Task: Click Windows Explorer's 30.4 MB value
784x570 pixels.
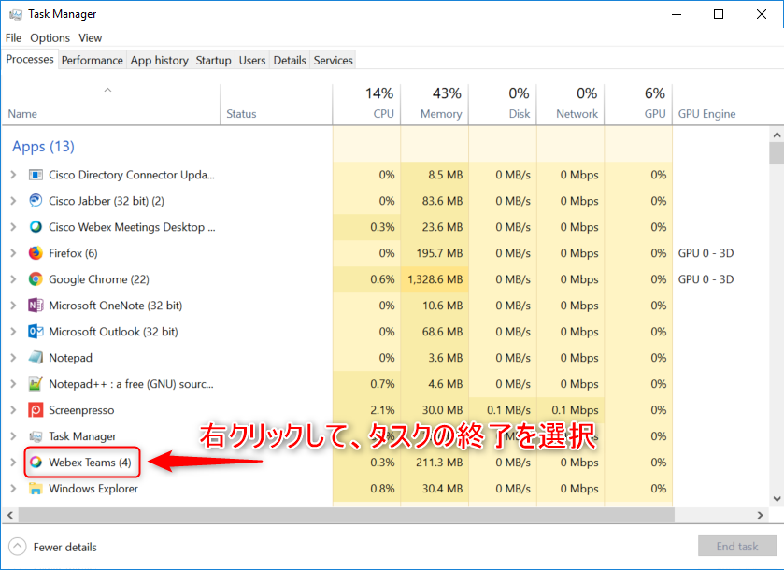Action: click(443, 489)
